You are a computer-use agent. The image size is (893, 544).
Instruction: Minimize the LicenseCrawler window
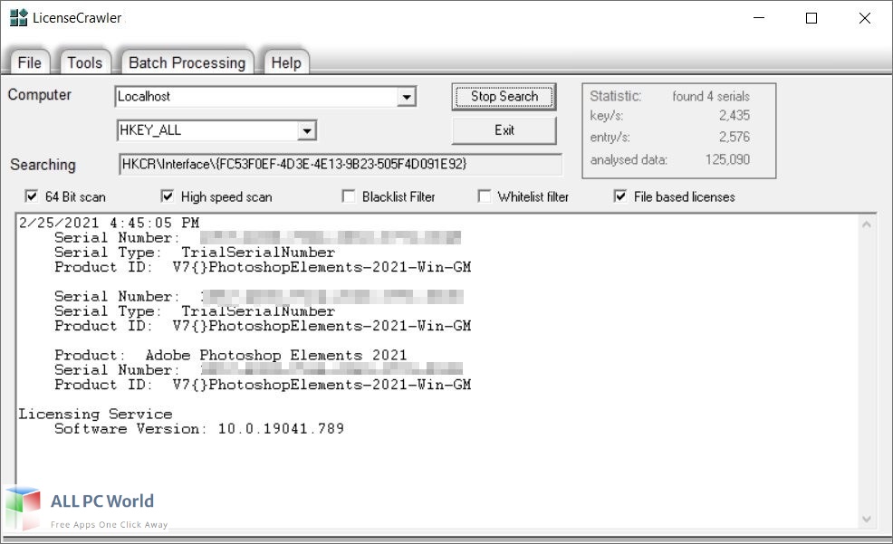757,18
